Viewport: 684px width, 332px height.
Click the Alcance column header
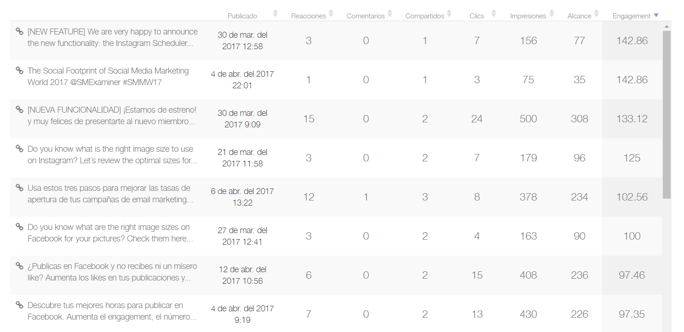579,16
